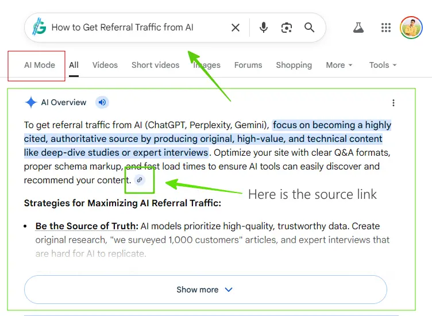432x316 pixels.
Task: Open Search Labs flask icon
Action: 358,28
